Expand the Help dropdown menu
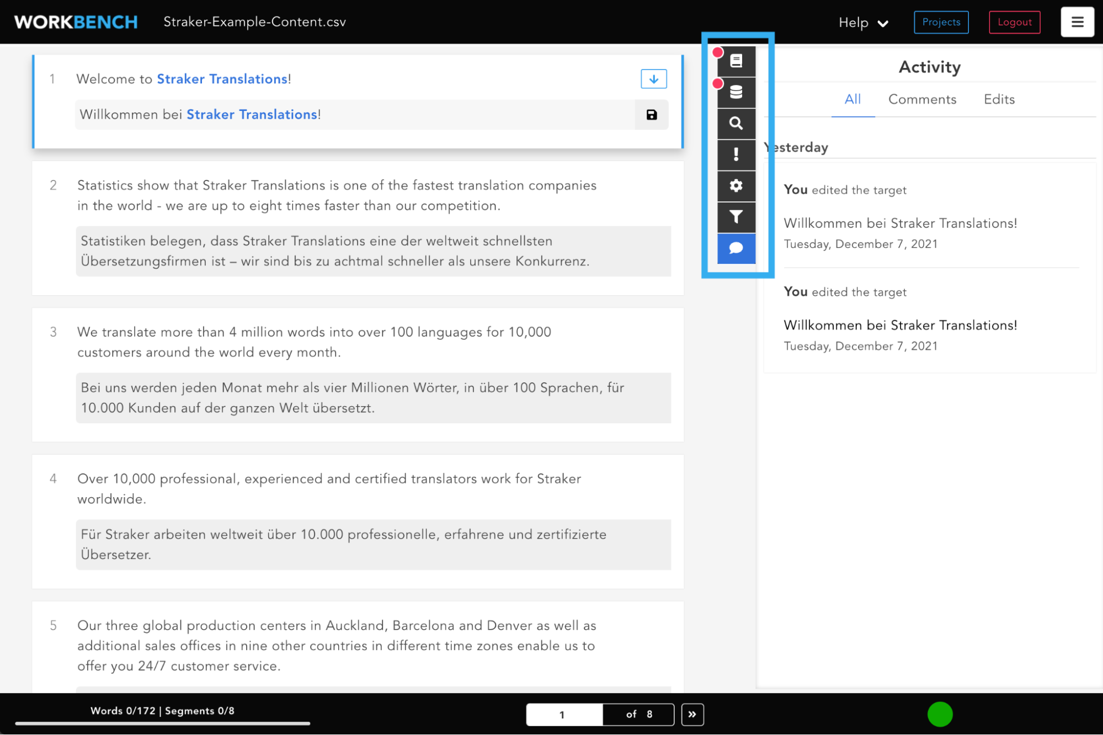This screenshot has height=735, width=1103. 864,23
